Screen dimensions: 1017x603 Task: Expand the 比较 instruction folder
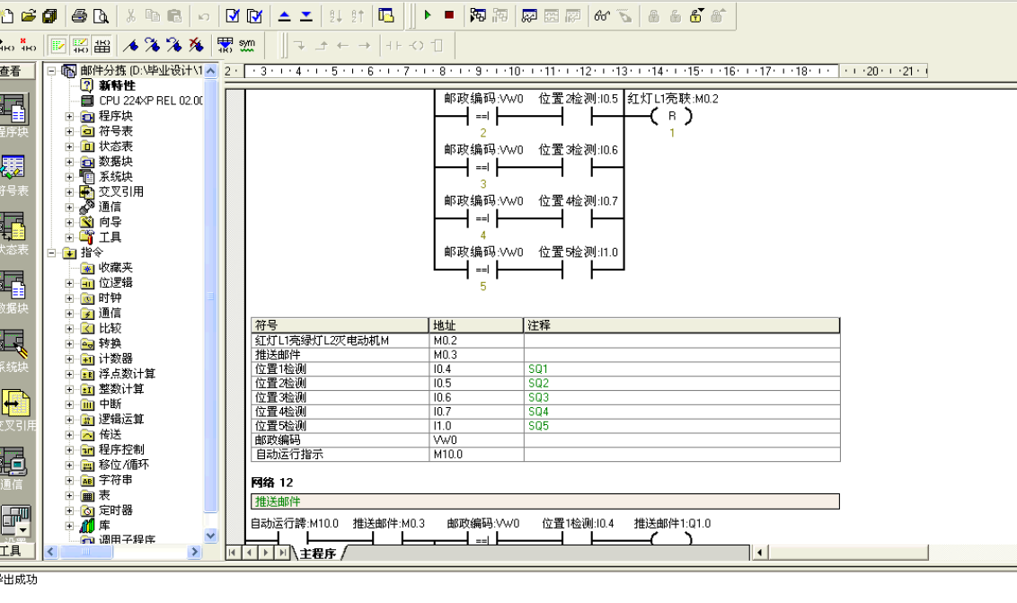coord(69,328)
